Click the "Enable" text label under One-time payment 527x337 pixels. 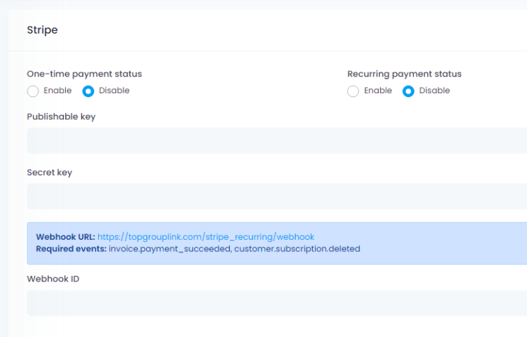point(58,90)
